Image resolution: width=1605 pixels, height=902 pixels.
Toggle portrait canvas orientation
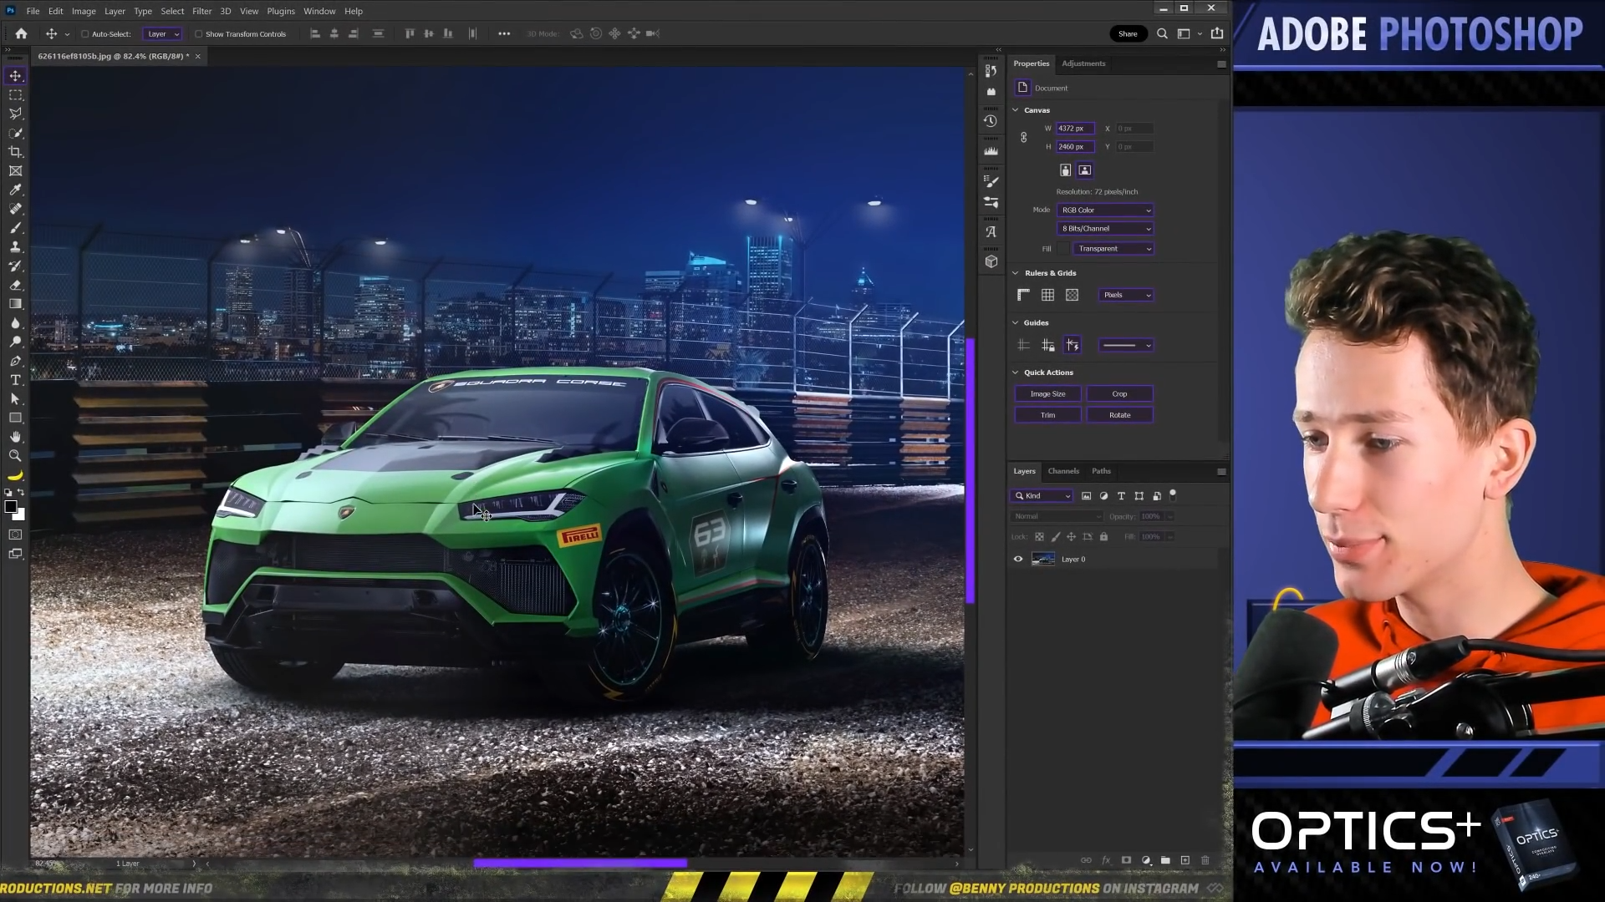pyautogui.click(x=1066, y=169)
